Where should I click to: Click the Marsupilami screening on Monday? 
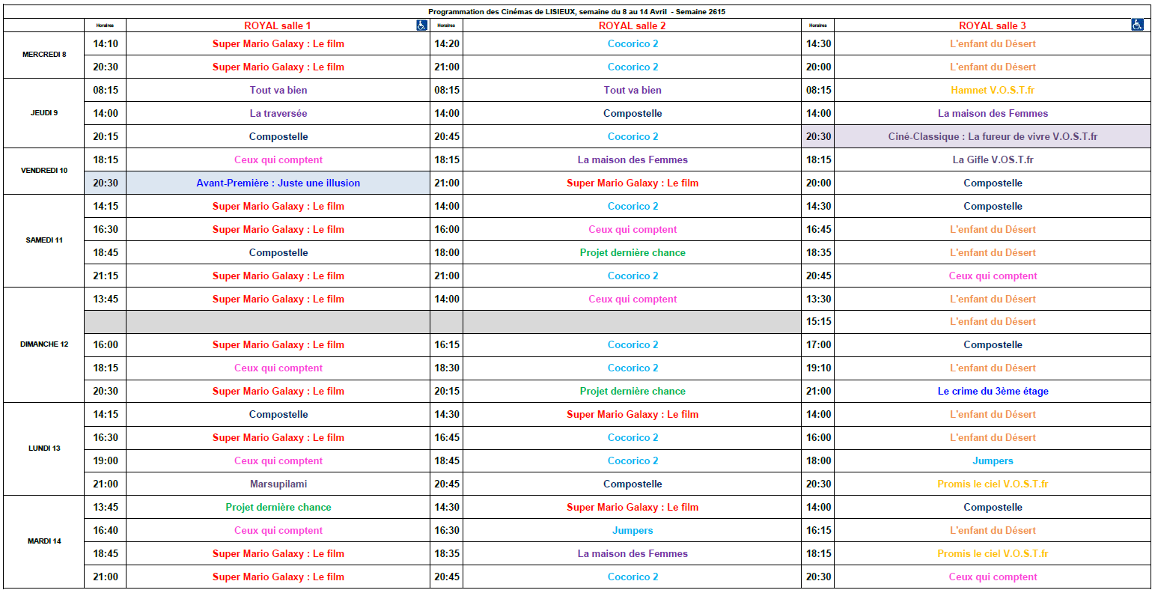tap(278, 484)
